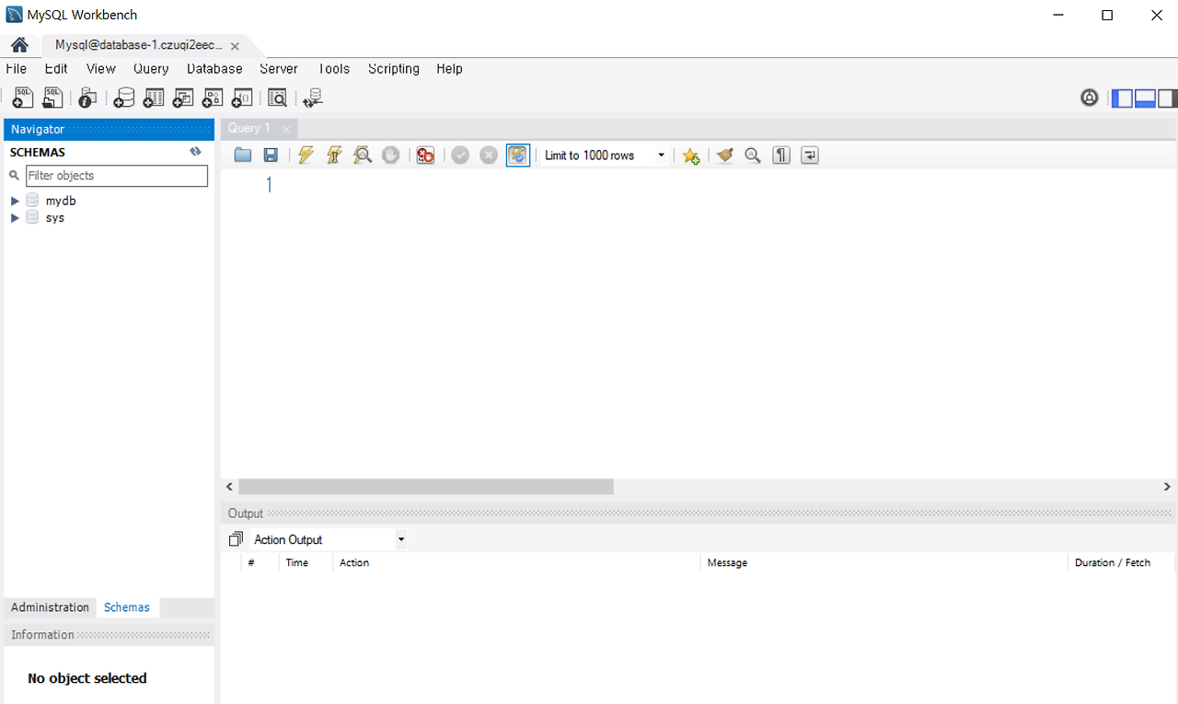Save query to favorites star icon

point(690,156)
